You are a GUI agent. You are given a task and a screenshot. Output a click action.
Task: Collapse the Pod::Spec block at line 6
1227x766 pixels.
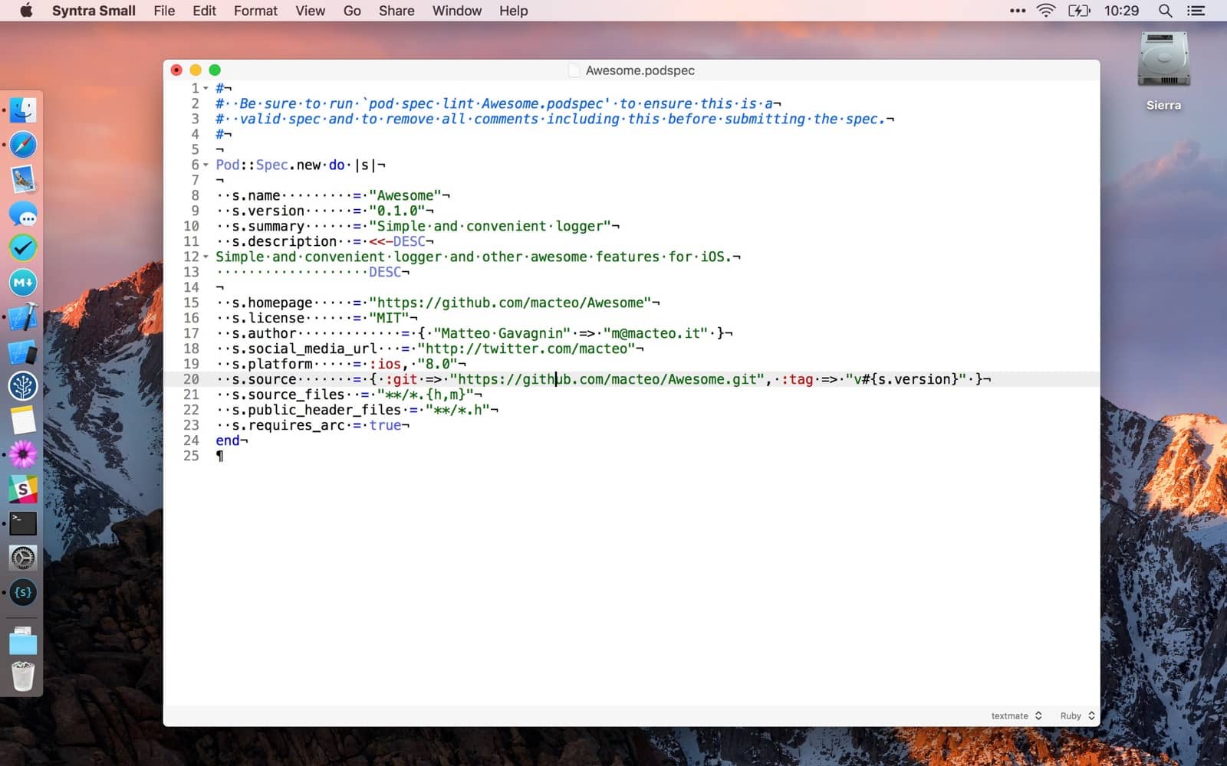206,165
